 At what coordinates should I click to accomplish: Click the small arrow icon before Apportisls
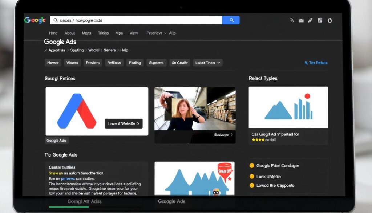point(45,50)
